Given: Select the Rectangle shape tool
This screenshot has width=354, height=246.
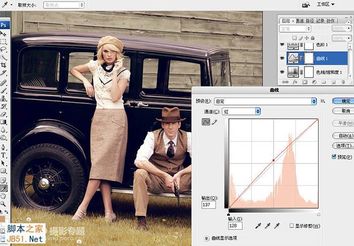Looking at the screenshot, I should point(4,171).
